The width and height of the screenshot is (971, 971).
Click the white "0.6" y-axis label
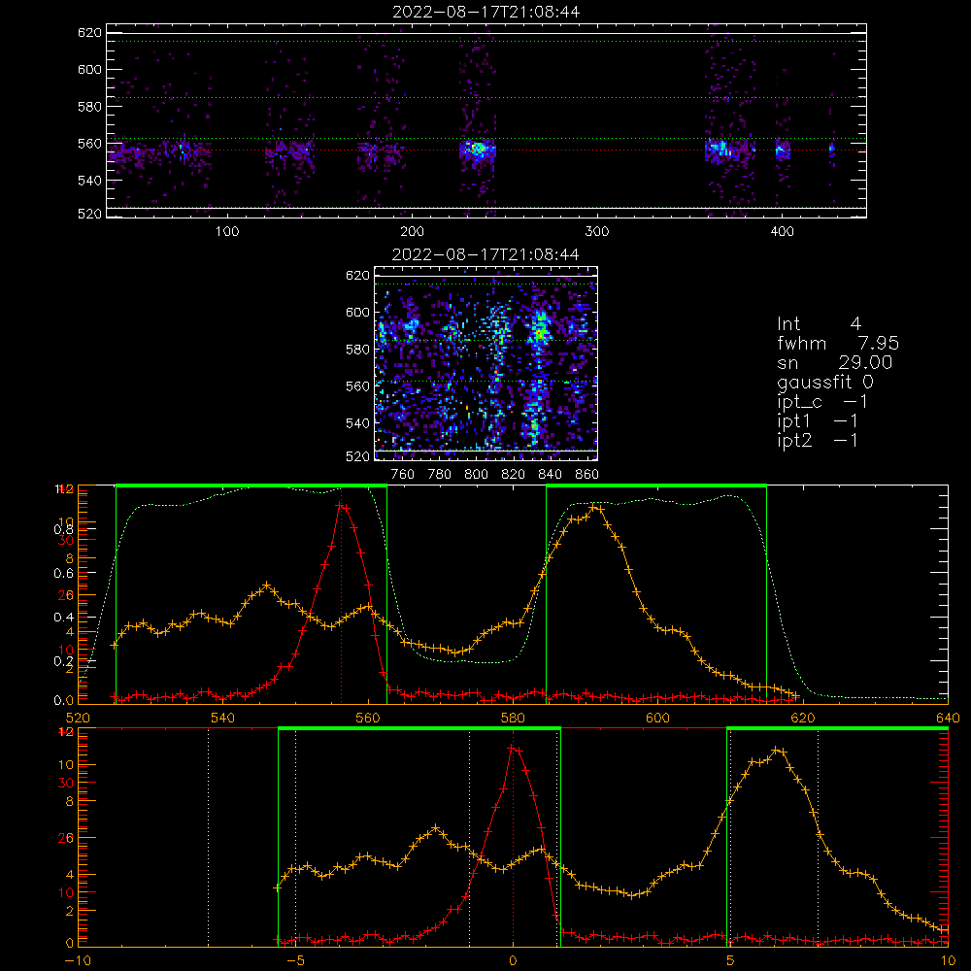(63, 574)
